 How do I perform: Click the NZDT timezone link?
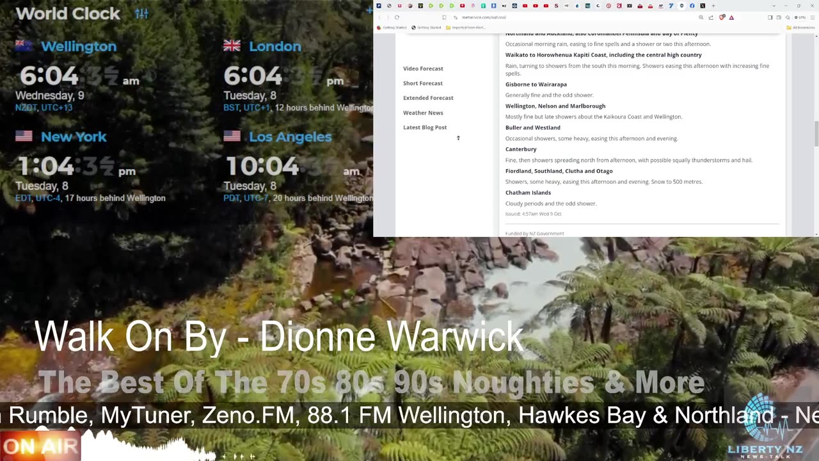pyautogui.click(x=26, y=108)
